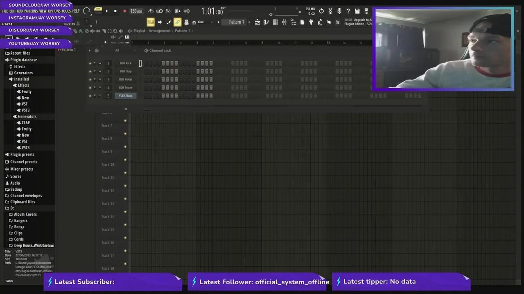Screen dimensions: 524x294
Task: Select the playlist playback speaker tool
Action: [x=121, y=31]
